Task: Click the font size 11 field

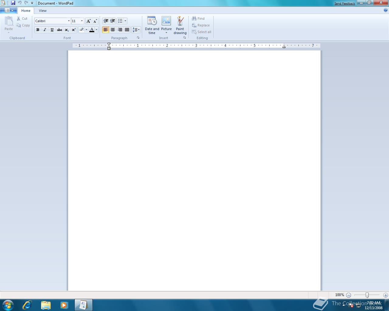Action: pyautogui.click(x=75, y=21)
